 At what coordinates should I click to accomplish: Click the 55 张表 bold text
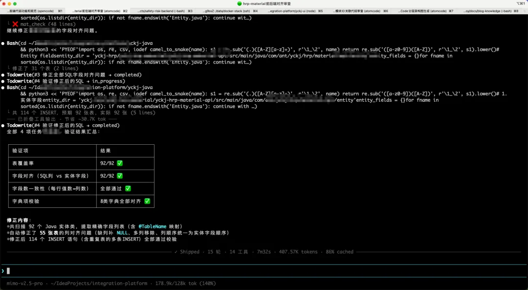click(x=49, y=233)
